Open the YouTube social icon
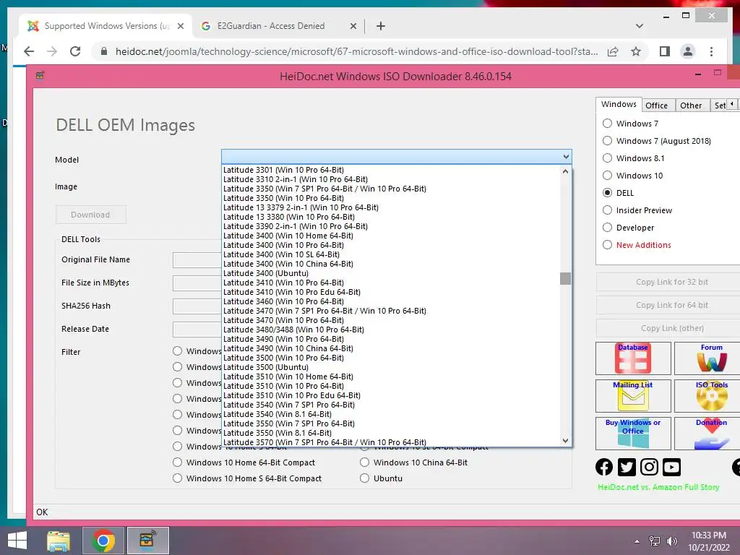This screenshot has width=740, height=555. tap(671, 467)
